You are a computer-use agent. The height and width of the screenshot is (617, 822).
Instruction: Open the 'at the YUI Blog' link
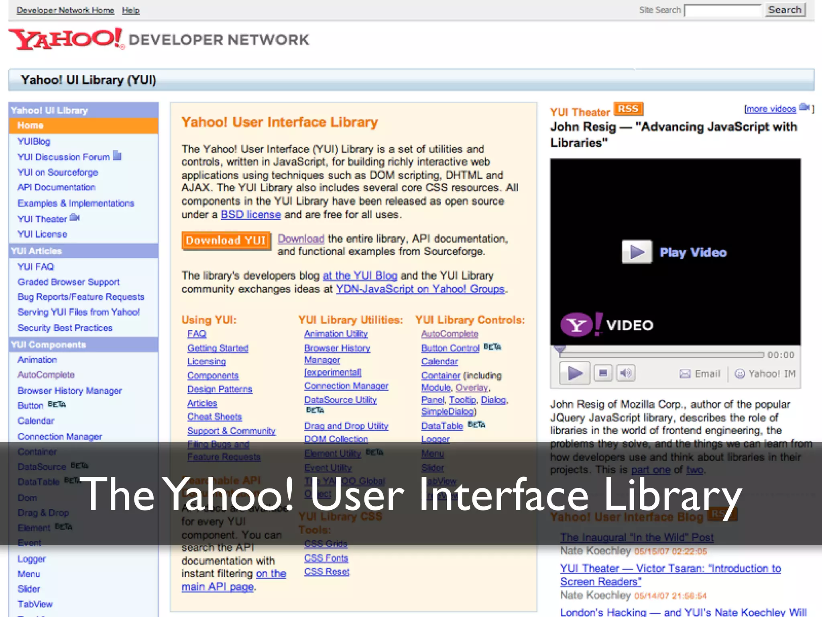[360, 276]
